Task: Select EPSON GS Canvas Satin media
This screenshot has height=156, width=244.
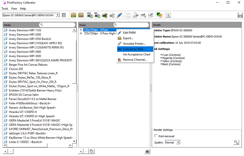Action: (24, 95)
